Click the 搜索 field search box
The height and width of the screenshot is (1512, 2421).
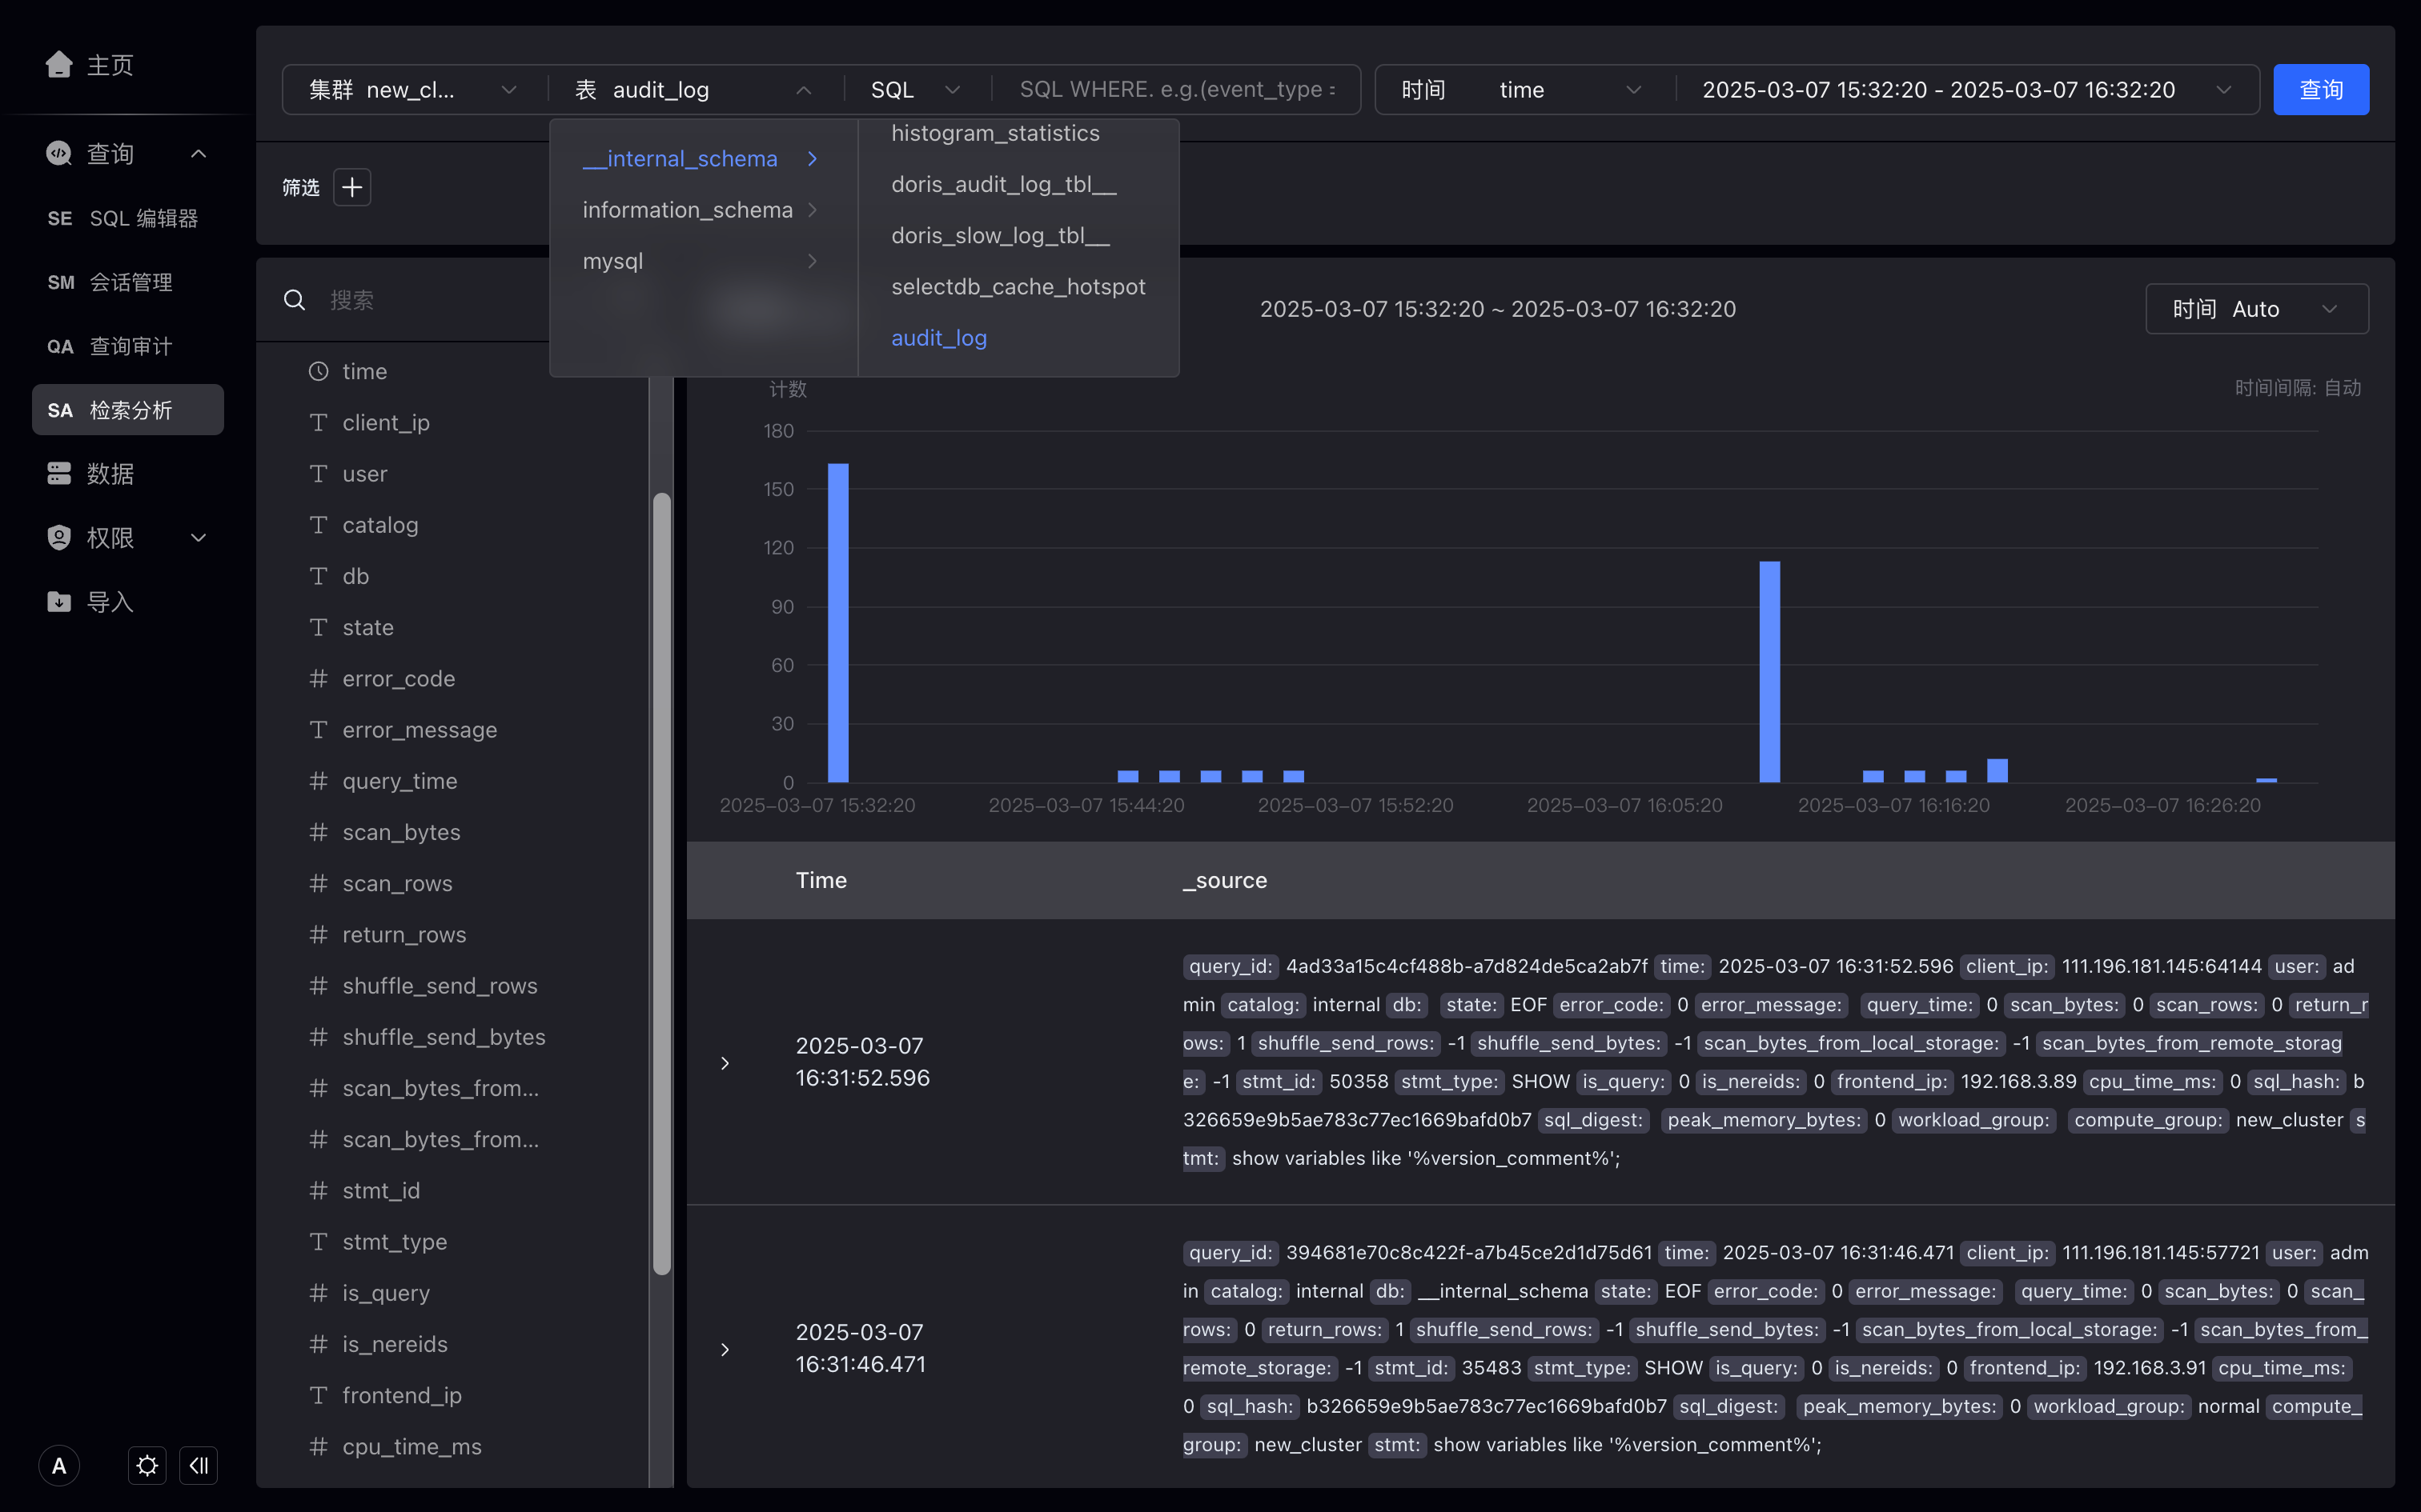(437, 300)
